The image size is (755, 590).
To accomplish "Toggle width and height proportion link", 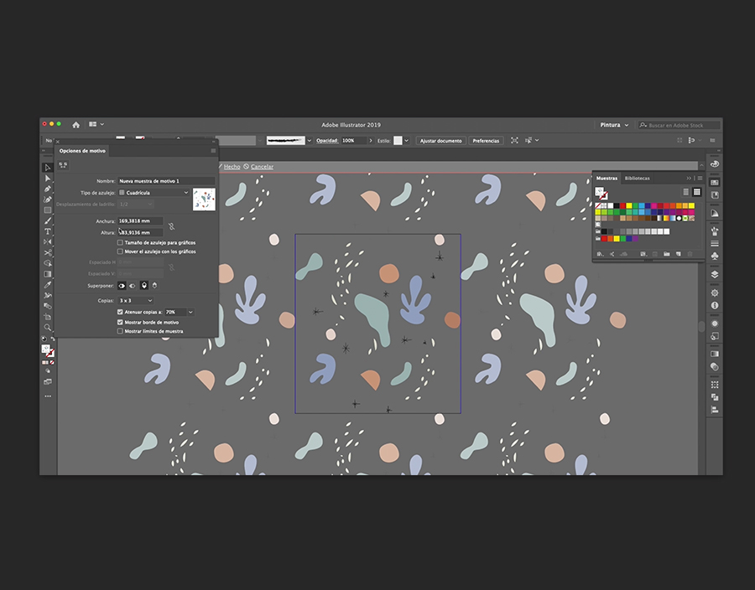I will (171, 226).
